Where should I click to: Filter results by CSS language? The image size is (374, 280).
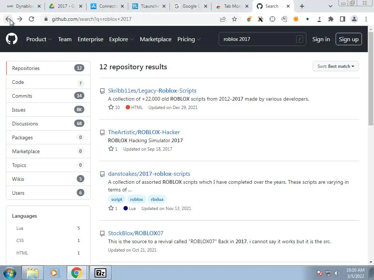[x=48, y=241]
